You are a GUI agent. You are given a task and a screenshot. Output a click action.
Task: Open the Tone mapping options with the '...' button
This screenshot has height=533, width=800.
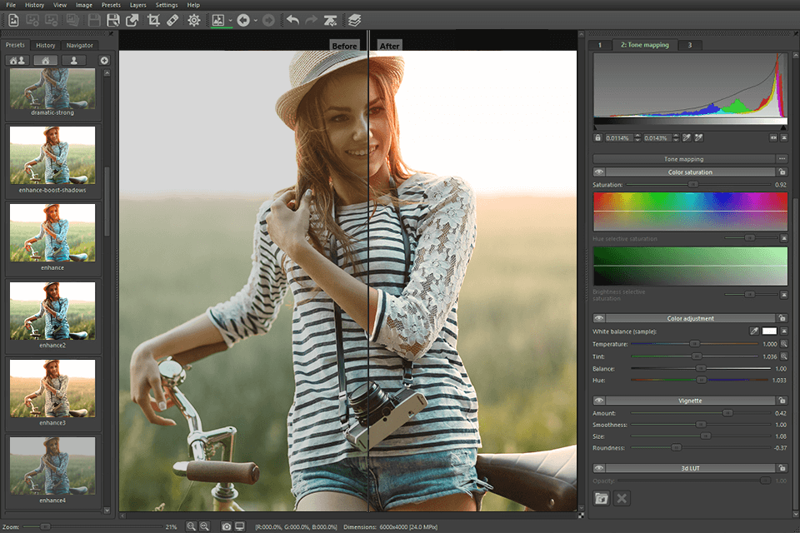[x=781, y=158]
